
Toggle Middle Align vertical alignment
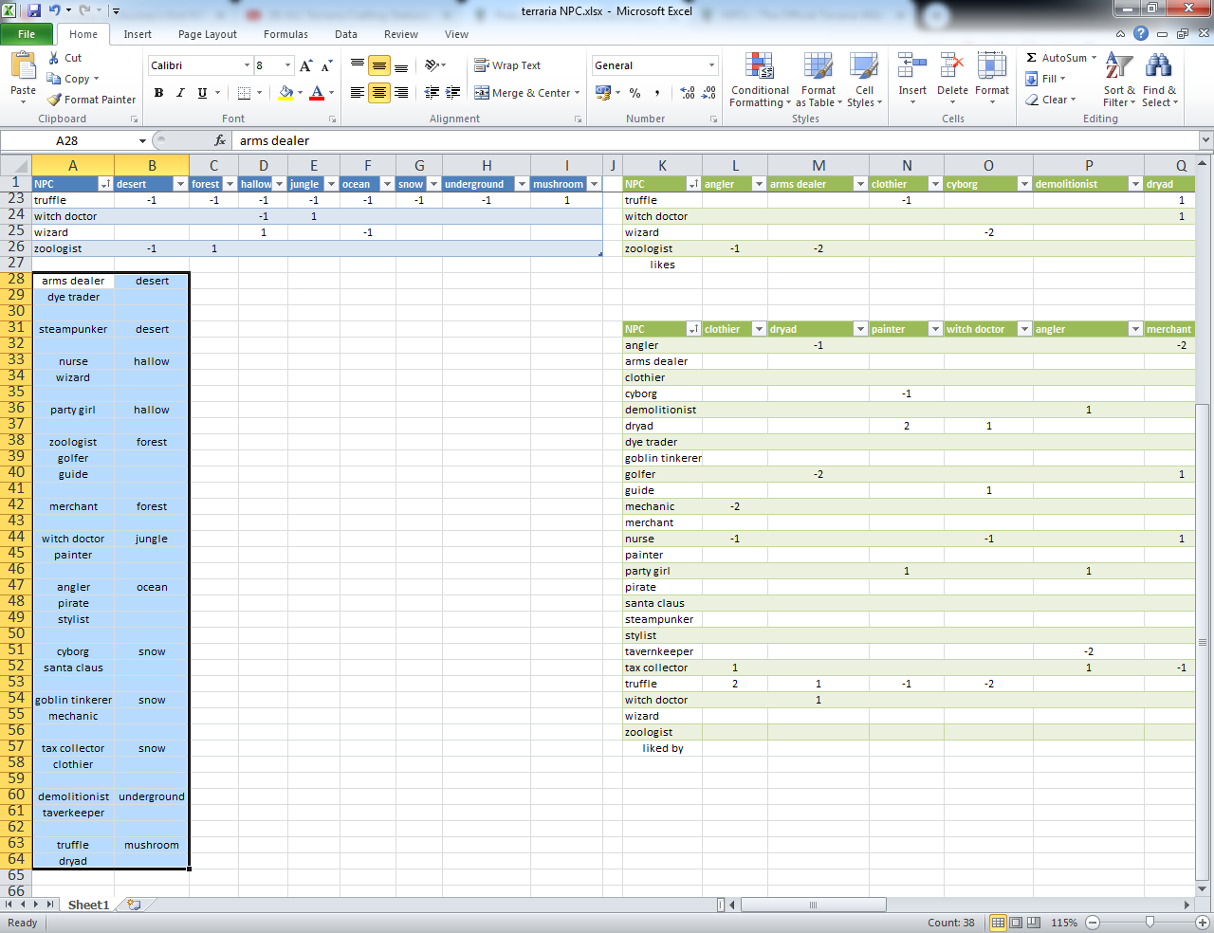378,65
